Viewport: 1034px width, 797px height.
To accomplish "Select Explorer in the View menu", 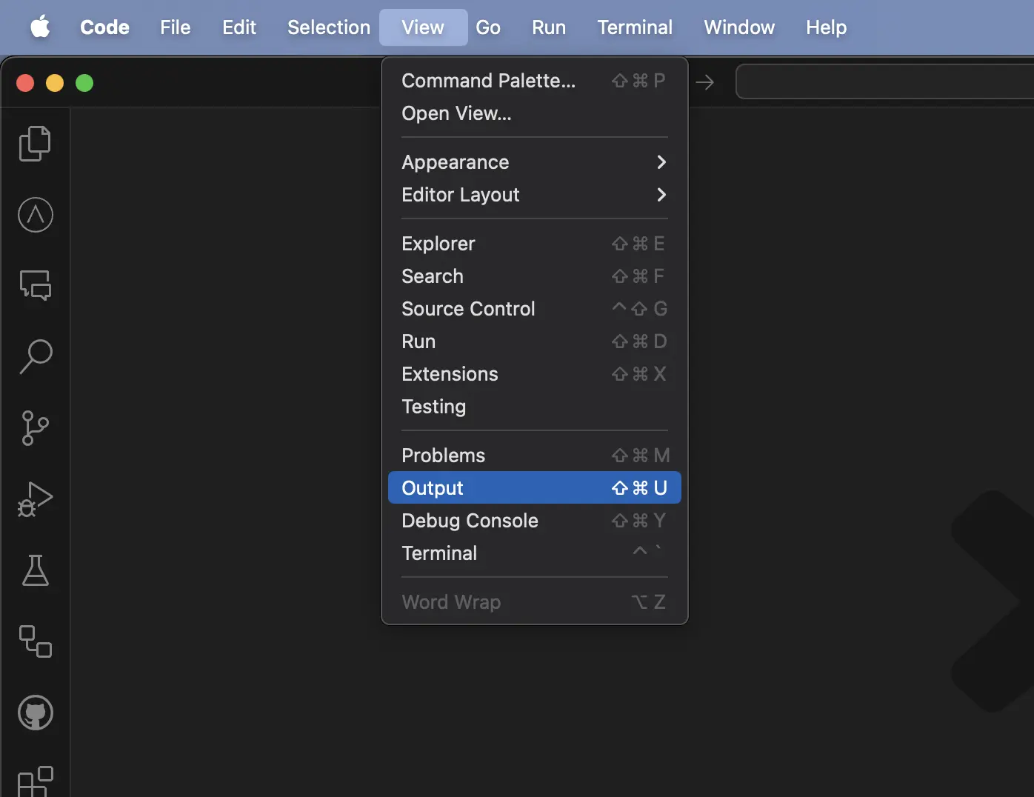I will click(x=534, y=244).
